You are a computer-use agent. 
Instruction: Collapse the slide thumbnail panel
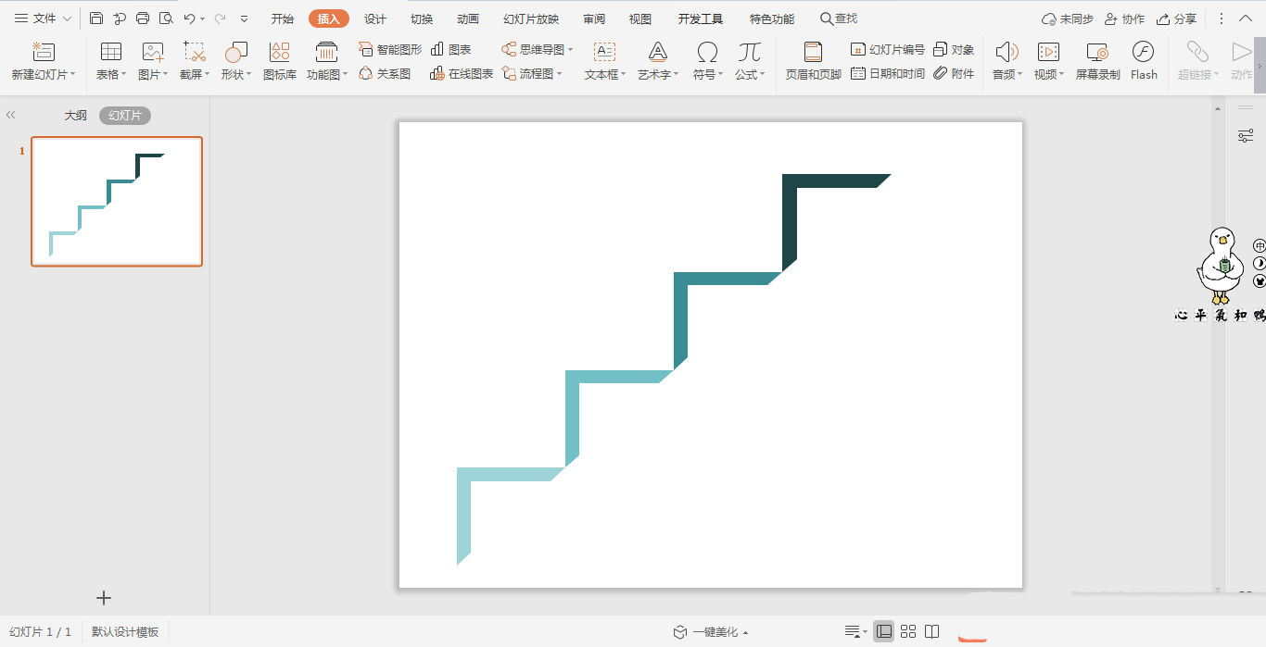11,115
